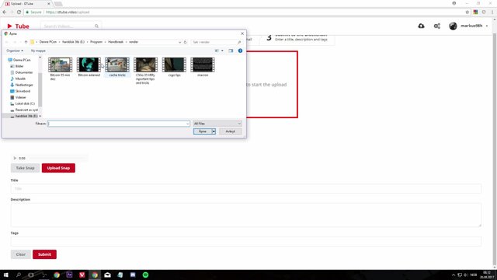497x280 pixels.
Task: Go back in the browser
Action: pyautogui.click(x=5, y=12)
